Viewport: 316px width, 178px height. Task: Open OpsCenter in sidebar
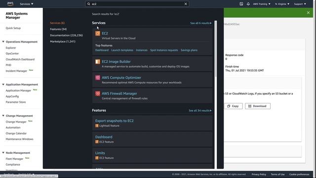click(x=12, y=53)
